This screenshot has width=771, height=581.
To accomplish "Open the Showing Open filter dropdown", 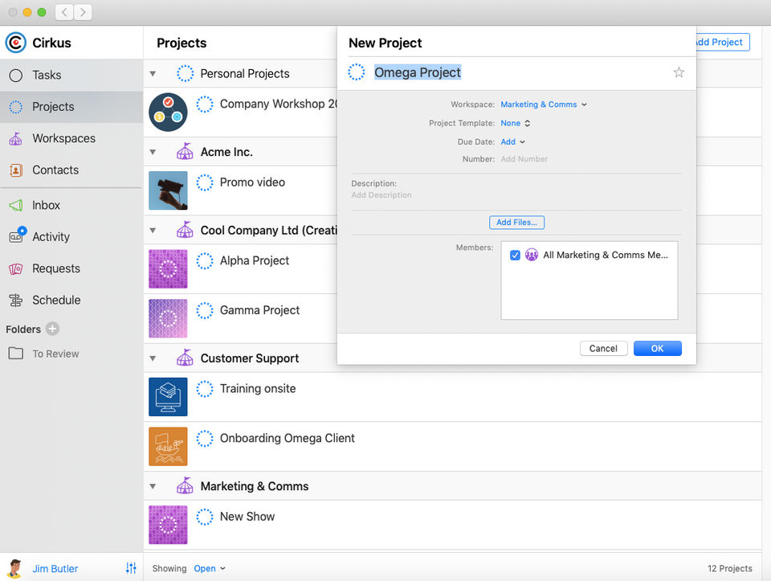I will click(x=209, y=568).
